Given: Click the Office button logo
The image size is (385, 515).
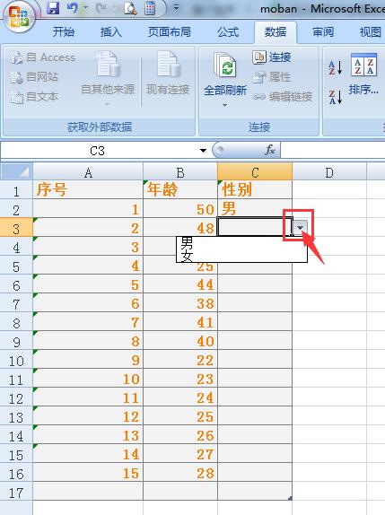Looking at the screenshot, I should [19, 16].
